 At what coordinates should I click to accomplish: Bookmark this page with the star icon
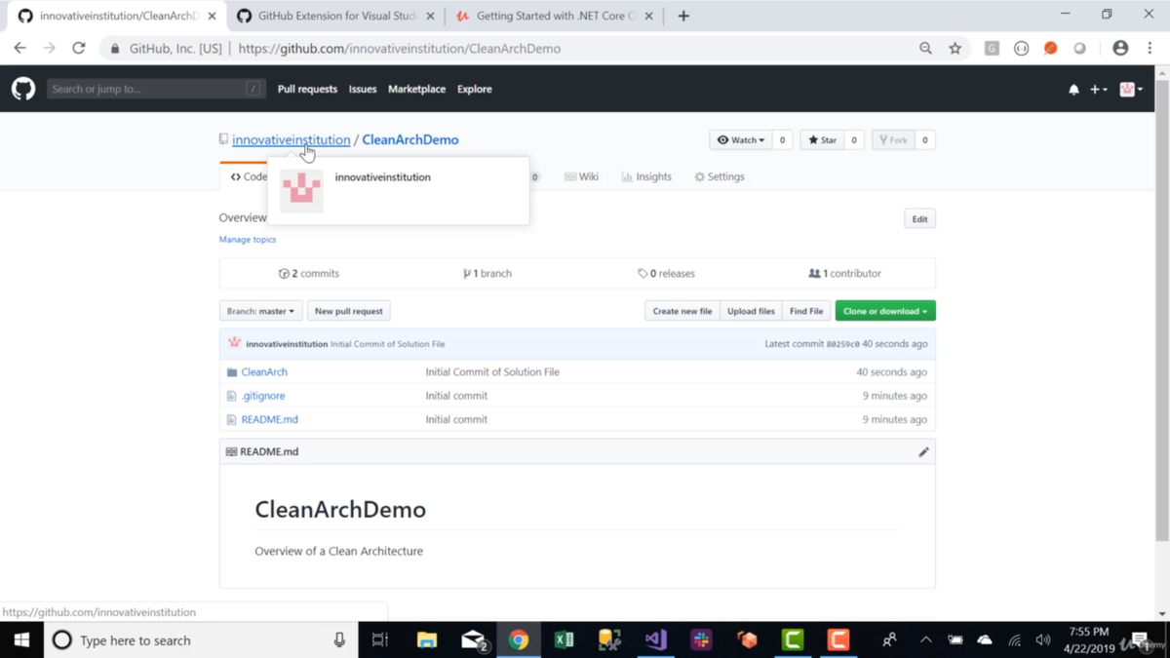[955, 48]
